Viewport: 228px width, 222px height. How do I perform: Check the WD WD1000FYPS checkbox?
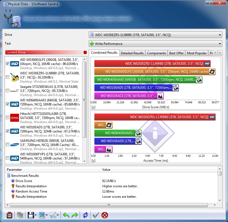point(7,158)
